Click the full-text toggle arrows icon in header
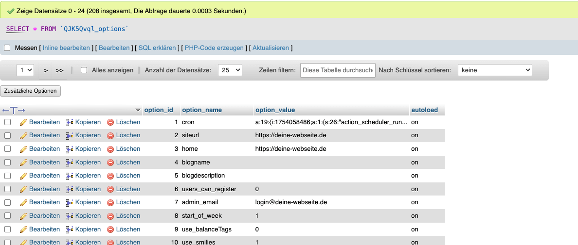 click(x=14, y=110)
